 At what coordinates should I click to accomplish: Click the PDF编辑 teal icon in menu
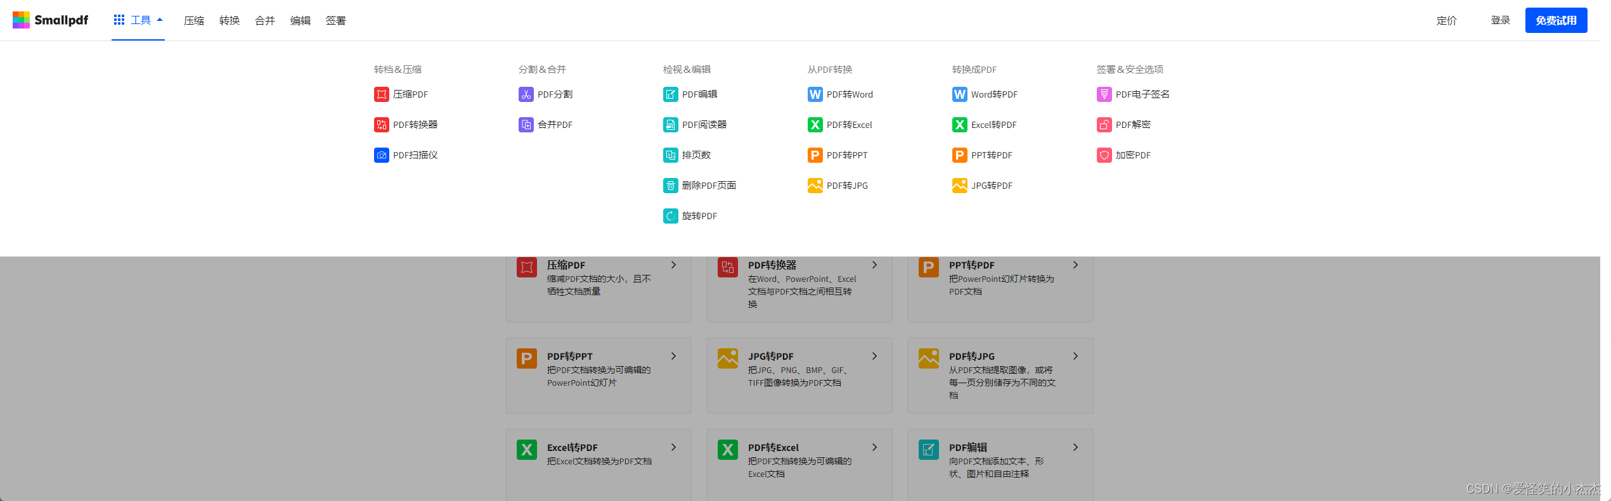click(x=671, y=94)
